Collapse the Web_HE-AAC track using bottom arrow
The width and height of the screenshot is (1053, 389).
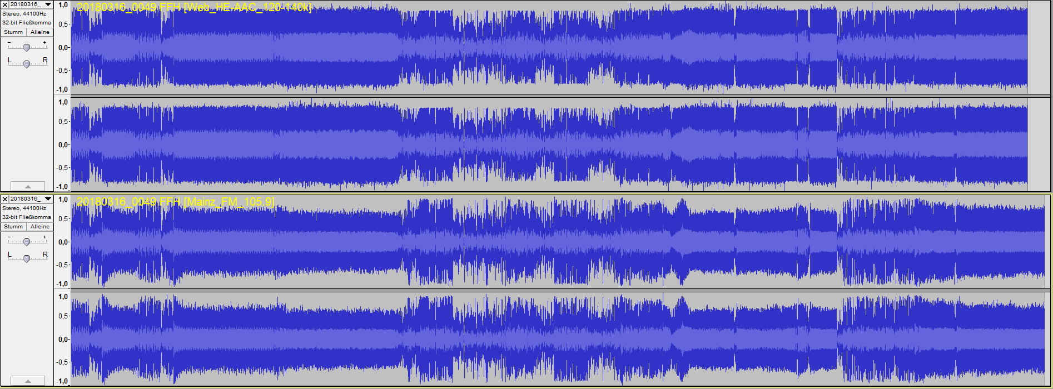pos(28,187)
